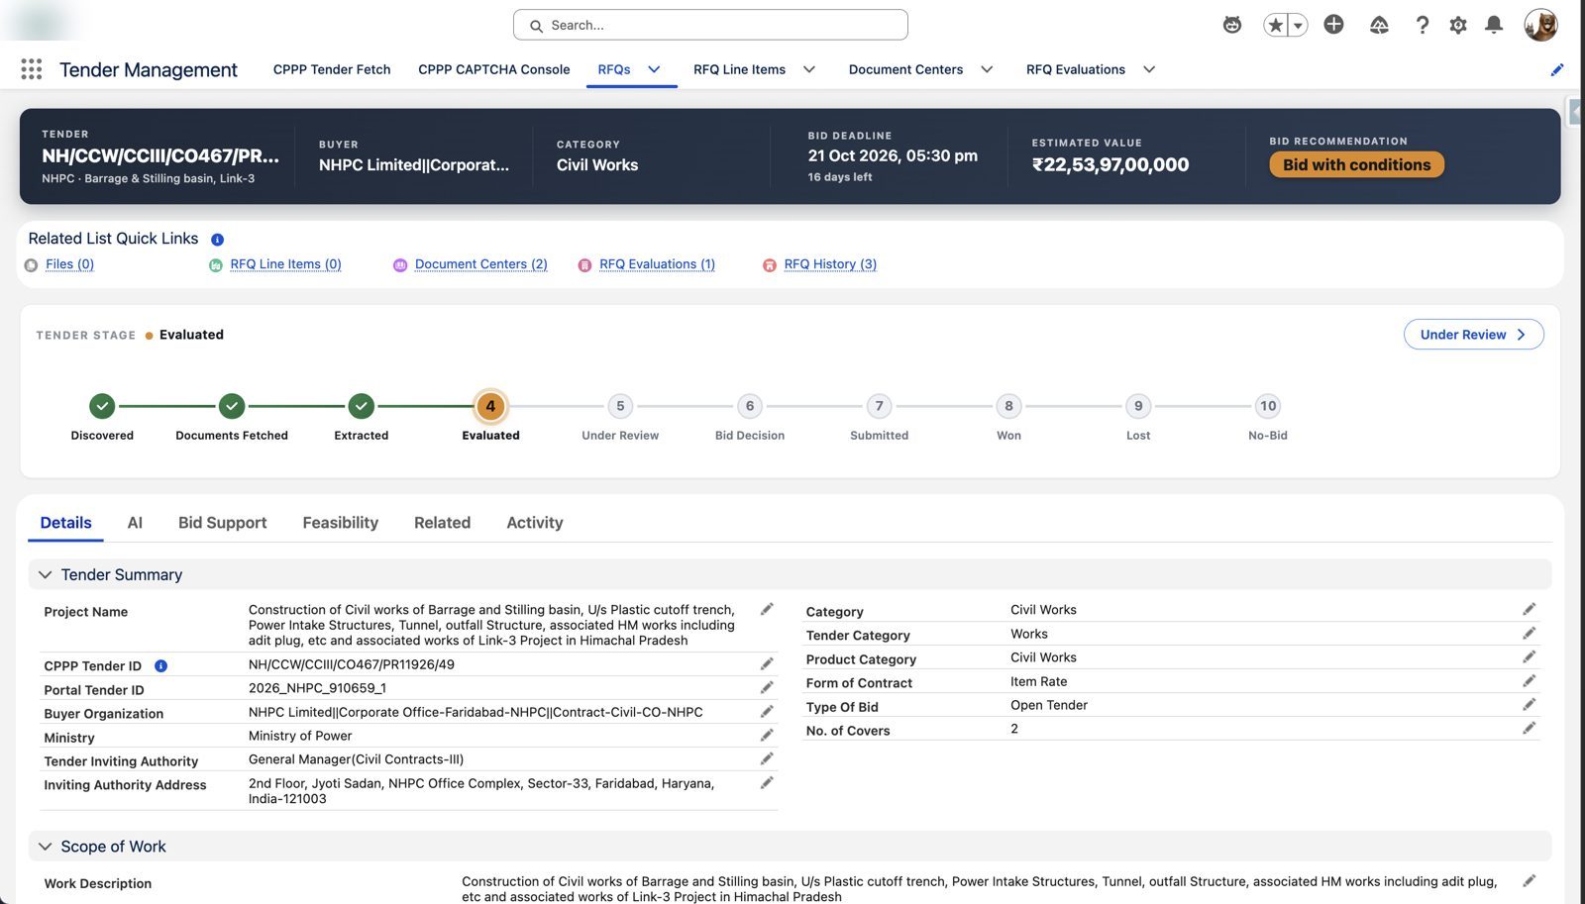Click the pencil icon to edit navigation

click(1556, 69)
